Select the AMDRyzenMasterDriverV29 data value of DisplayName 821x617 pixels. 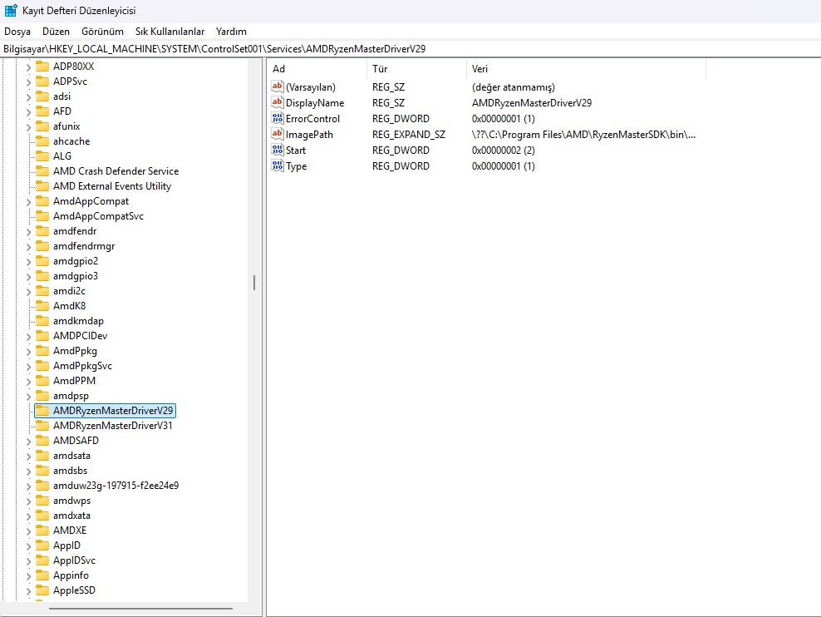coord(532,103)
